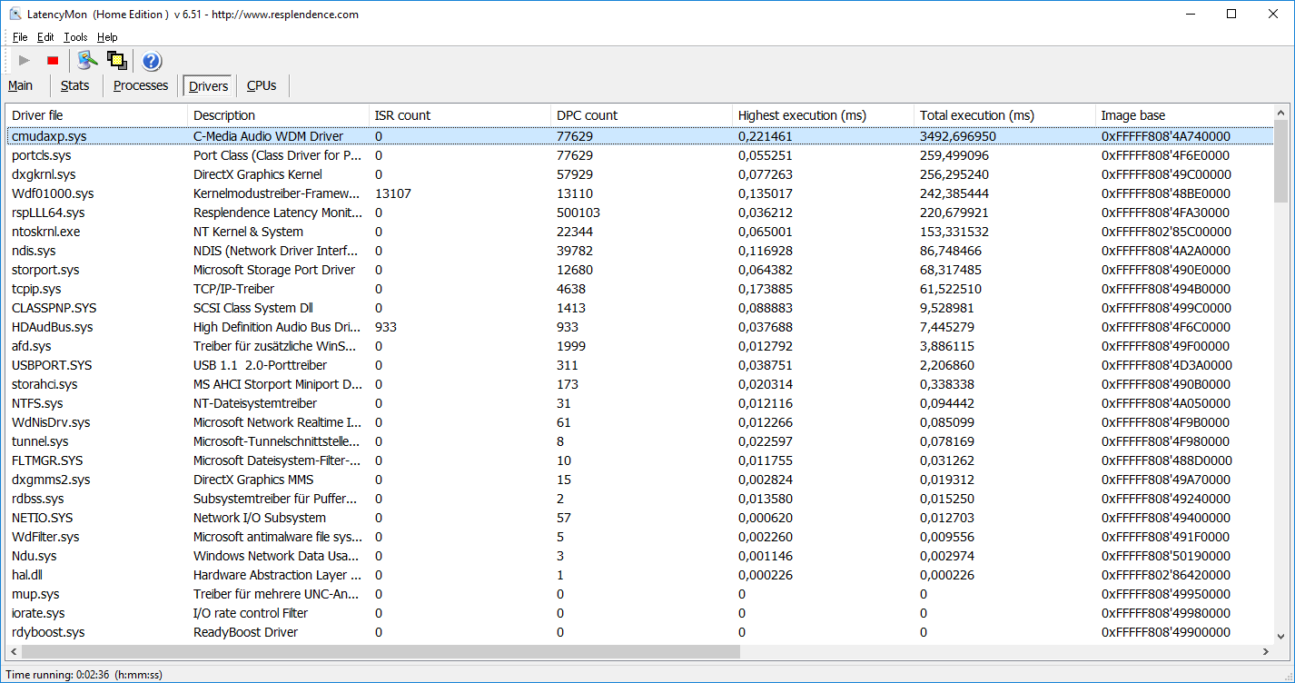1295x683 pixels.
Task: Select the dxgkrnl.sys driver row
Action: click(x=639, y=174)
